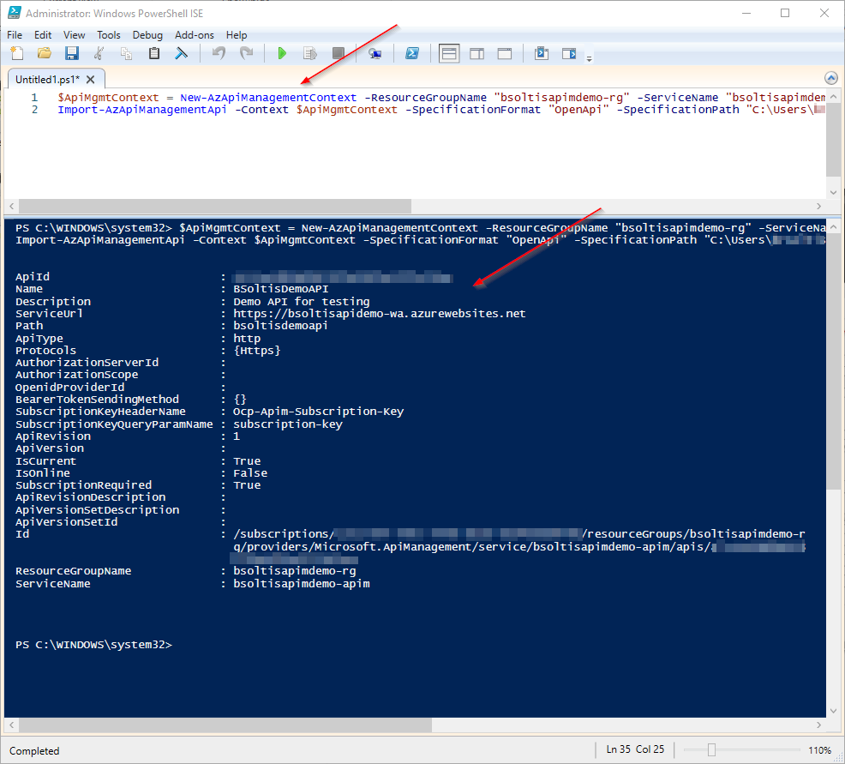Select the Untitled1.ps1 script tab
The height and width of the screenshot is (764, 845).
click(x=46, y=79)
